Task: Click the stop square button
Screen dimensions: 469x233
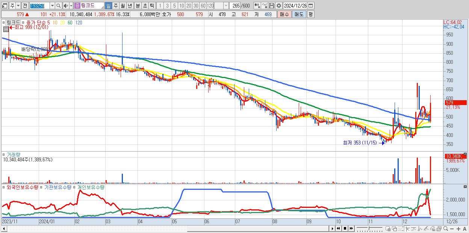Action: (x=345, y=228)
